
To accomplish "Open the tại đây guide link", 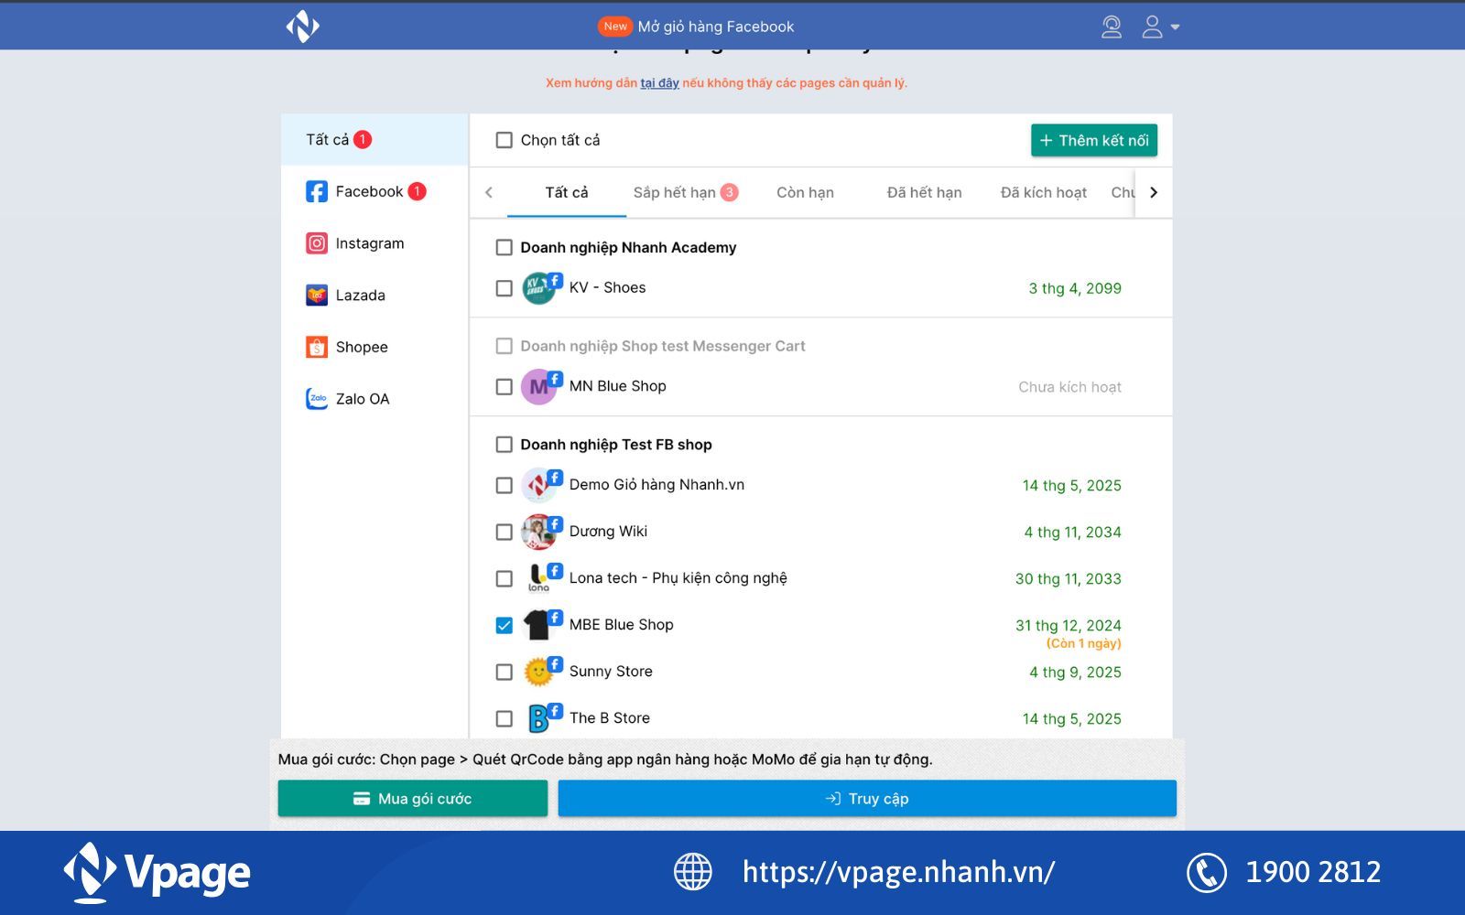I will tap(659, 82).
